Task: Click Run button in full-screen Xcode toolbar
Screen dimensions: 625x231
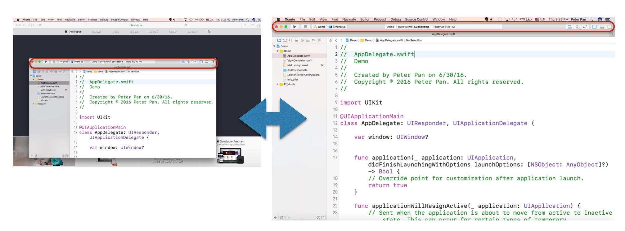Action: coord(295,27)
